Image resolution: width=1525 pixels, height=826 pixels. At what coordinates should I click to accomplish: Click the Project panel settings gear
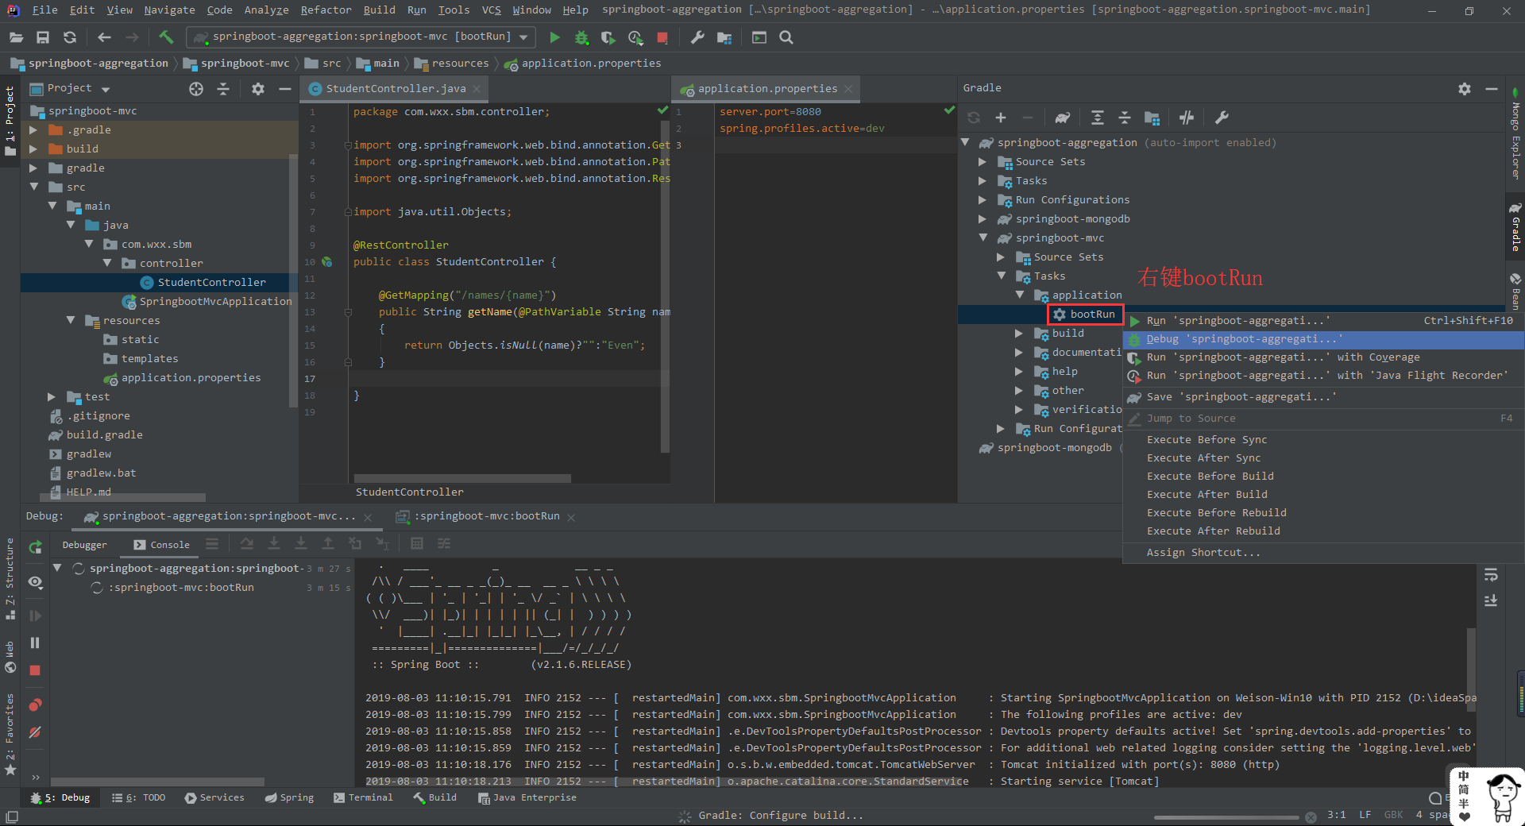[258, 89]
